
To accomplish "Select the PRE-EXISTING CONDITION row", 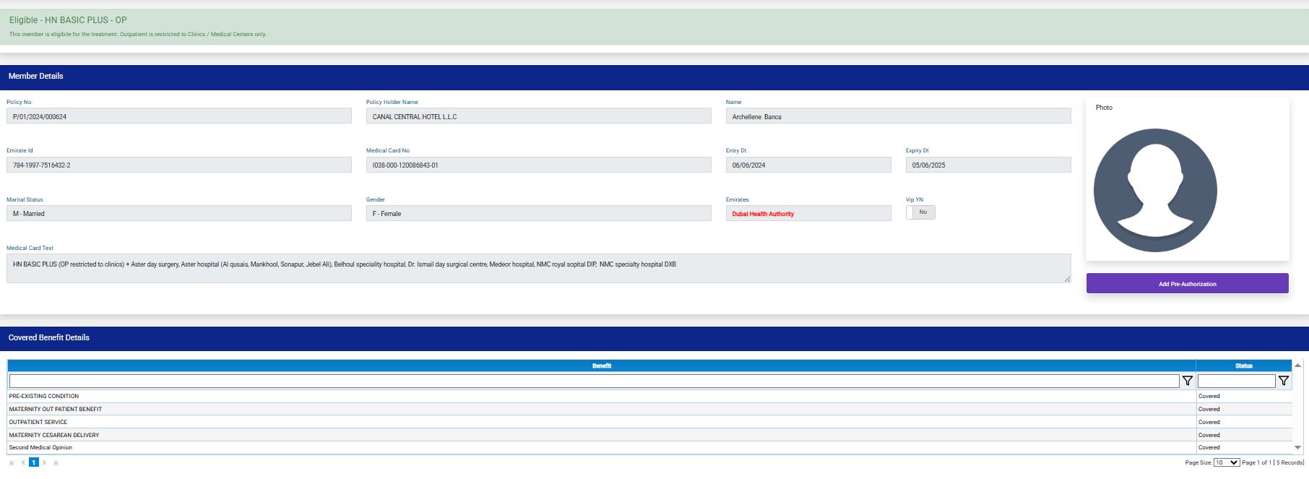I will coord(649,396).
